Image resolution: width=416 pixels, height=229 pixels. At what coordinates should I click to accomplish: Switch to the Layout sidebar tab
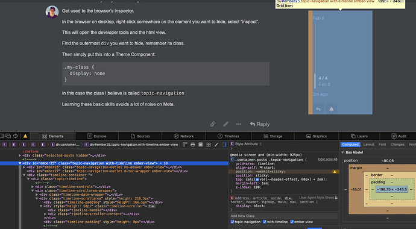coord(368,145)
